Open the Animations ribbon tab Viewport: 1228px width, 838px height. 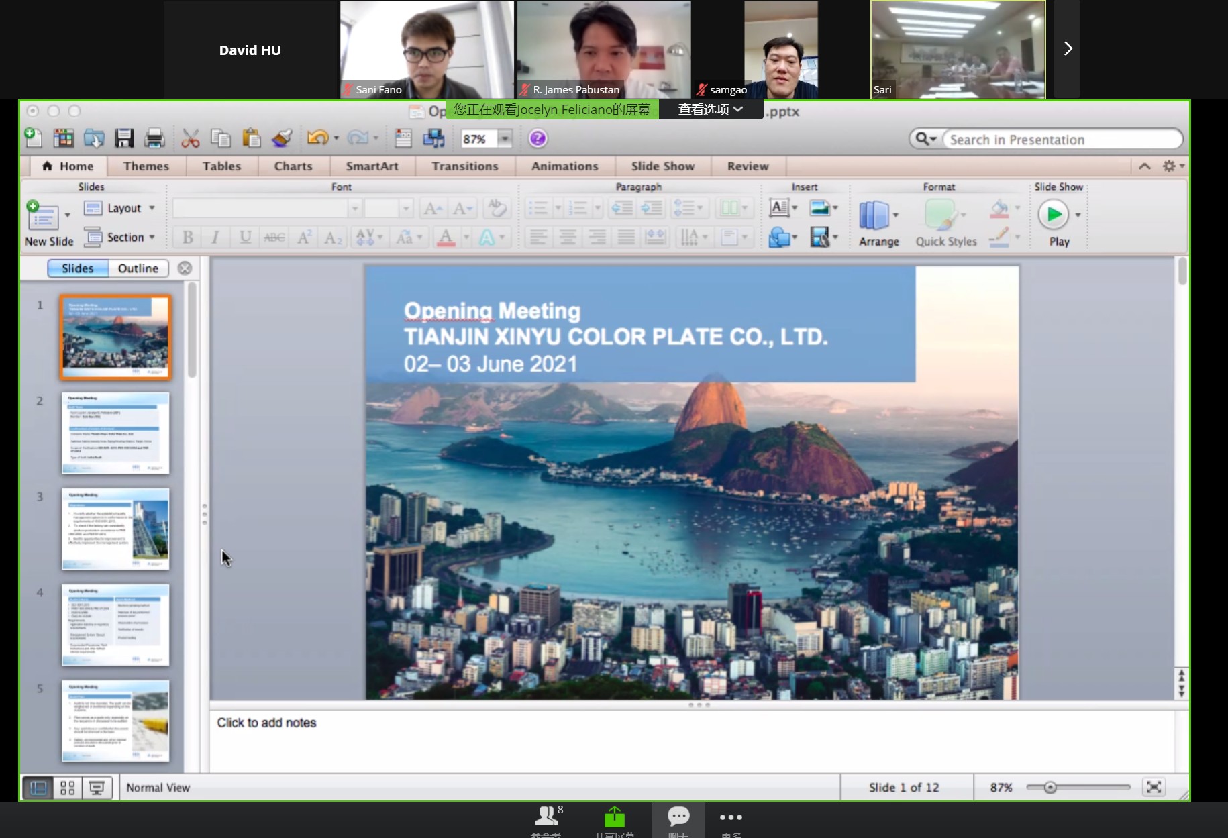(x=564, y=166)
